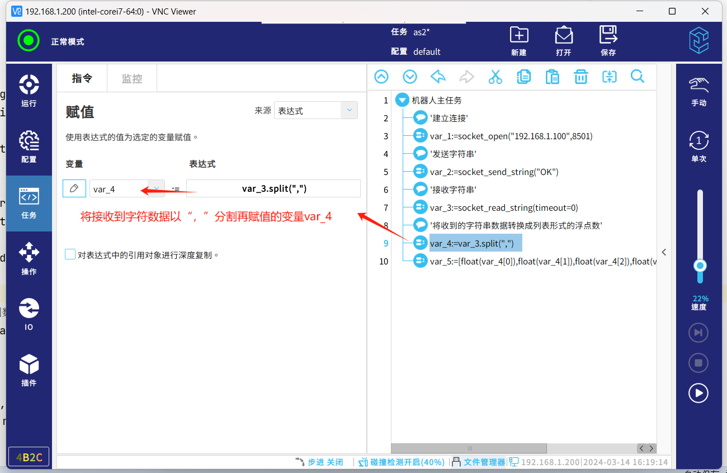Enable deep copy of referenced objects checkbox
Viewport: 727px width, 473px height.
[70, 254]
